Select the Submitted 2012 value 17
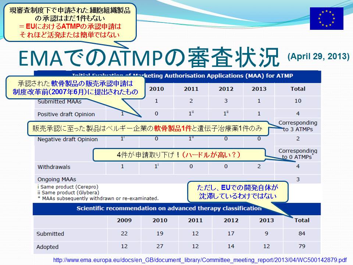 (231, 233)
